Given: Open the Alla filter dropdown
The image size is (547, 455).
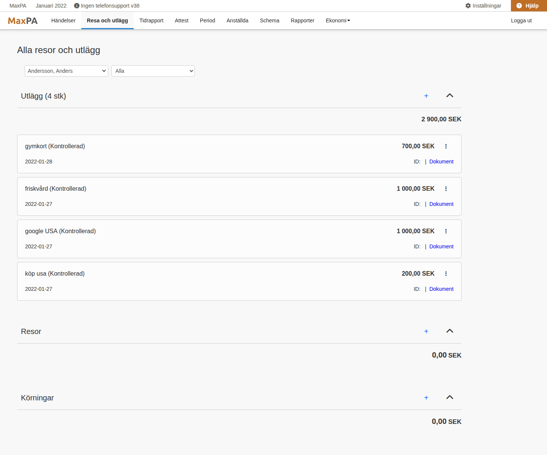Looking at the screenshot, I should click(153, 71).
